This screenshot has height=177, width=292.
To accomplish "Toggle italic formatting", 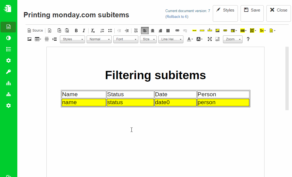I will pyautogui.click(x=84, y=31).
